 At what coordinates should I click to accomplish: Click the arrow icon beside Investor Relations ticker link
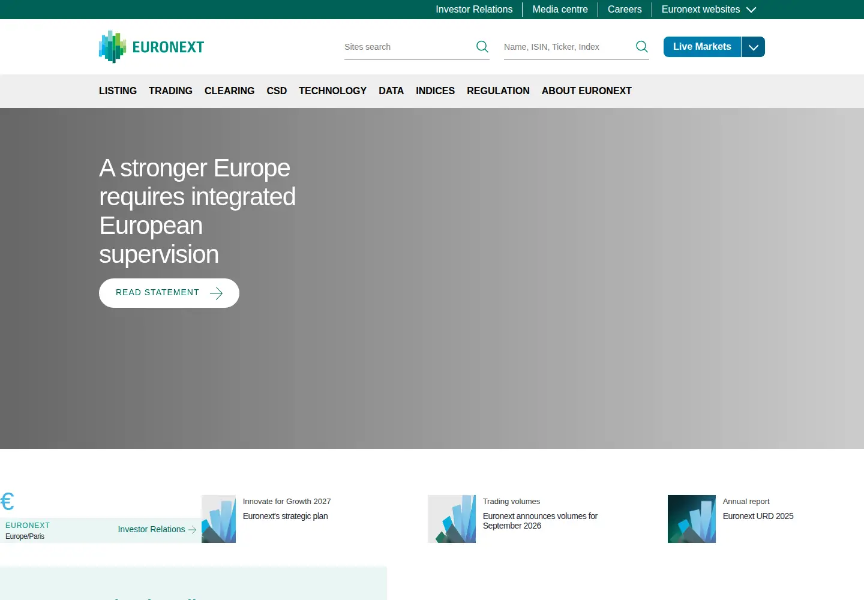192,530
